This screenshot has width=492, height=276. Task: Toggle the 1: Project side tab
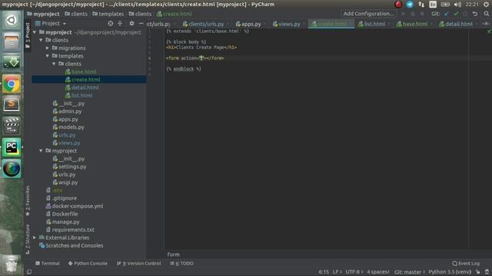(x=28, y=35)
